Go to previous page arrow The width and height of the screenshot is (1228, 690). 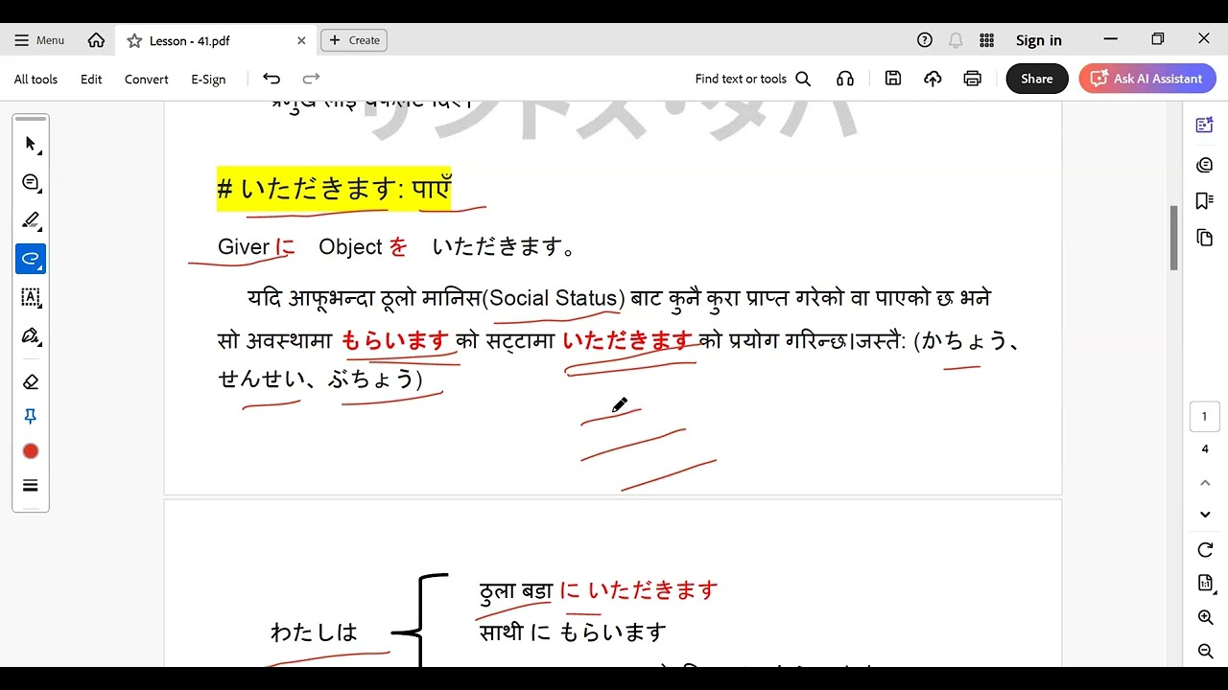pos(1205,483)
